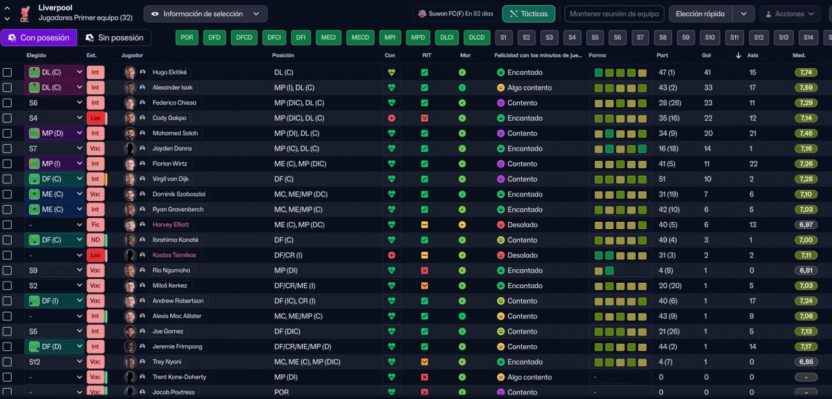
Task: Click the 6,97 rating for Harvey Elliott
Action: pyautogui.click(x=806, y=224)
